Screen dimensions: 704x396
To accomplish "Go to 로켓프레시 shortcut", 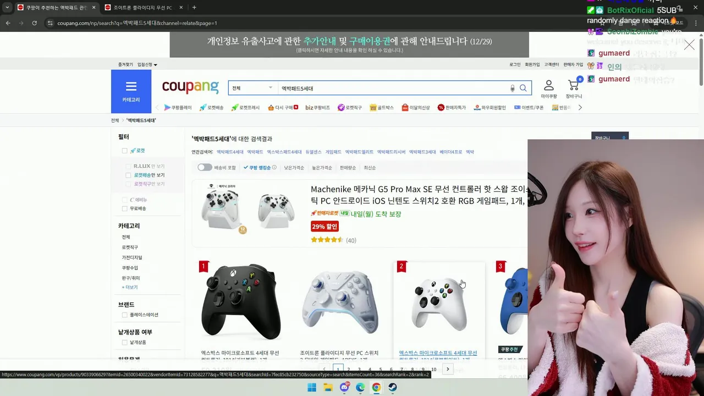I will pos(245,108).
